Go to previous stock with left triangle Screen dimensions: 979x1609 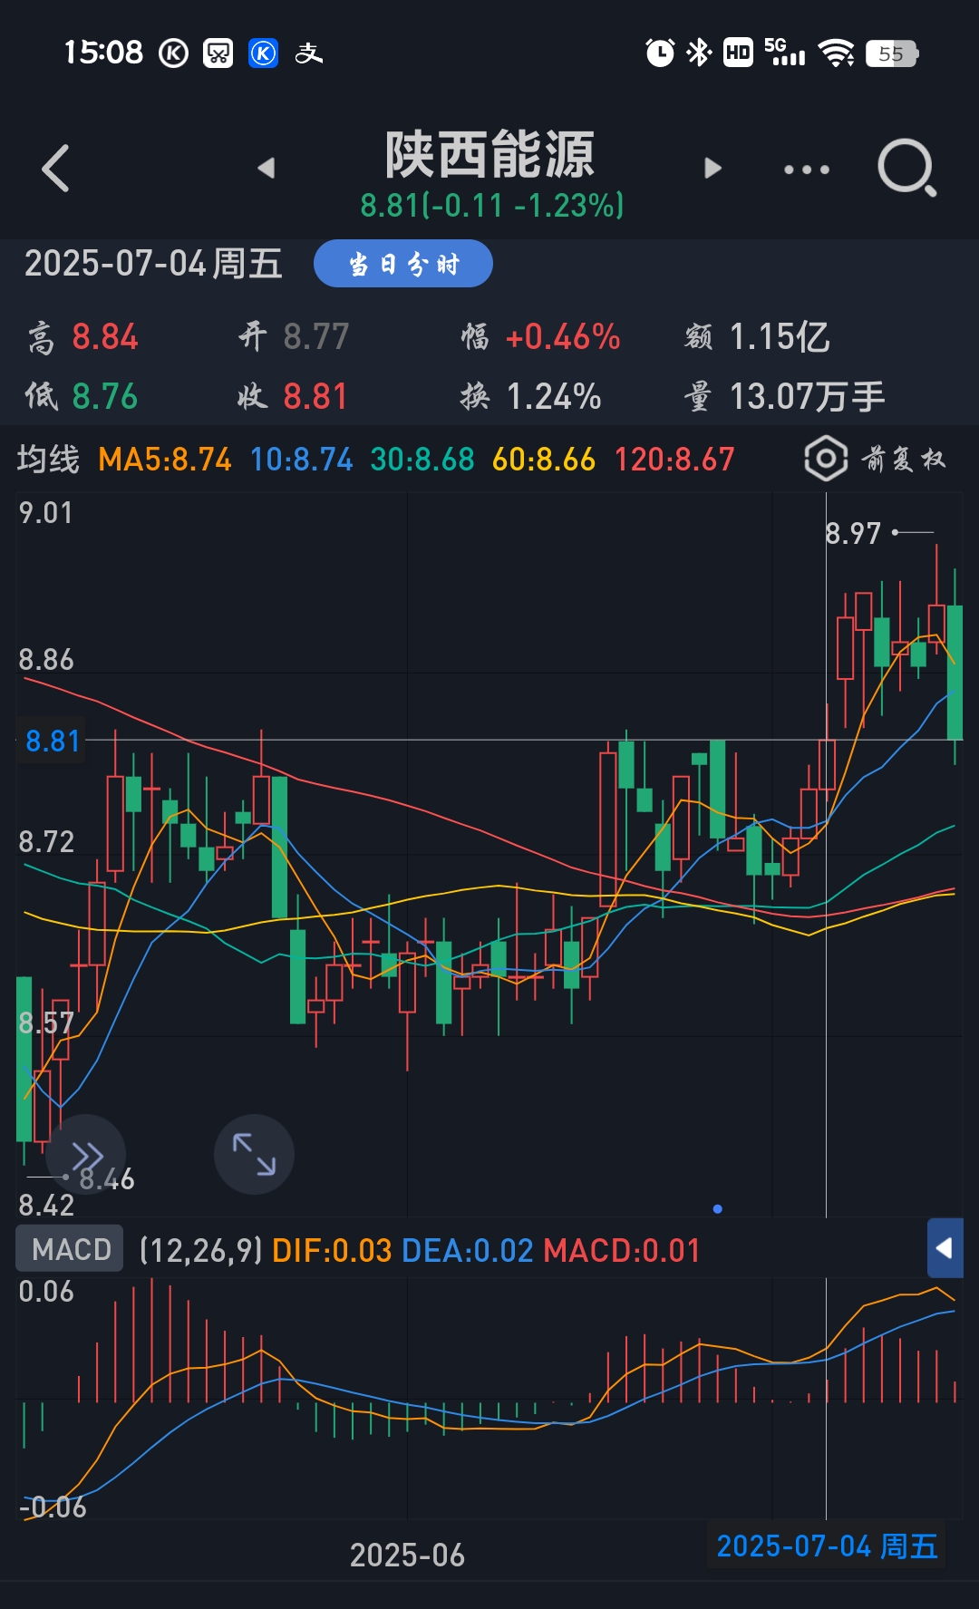tap(266, 168)
